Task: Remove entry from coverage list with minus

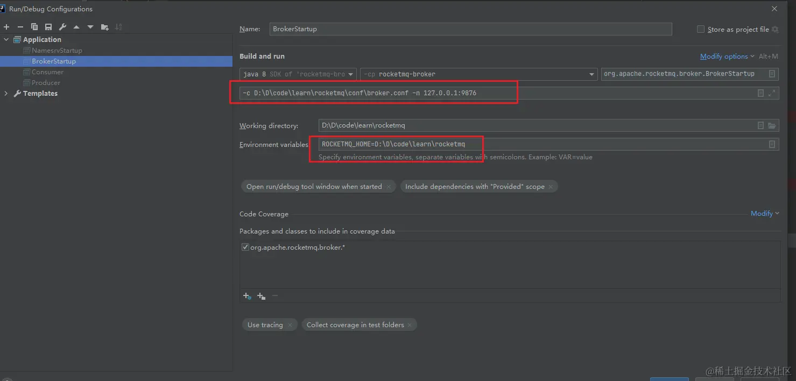Action: point(275,296)
